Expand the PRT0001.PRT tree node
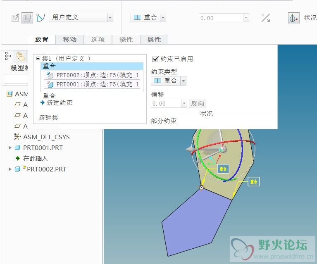This screenshot has width=317, height=264. [10, 148]
